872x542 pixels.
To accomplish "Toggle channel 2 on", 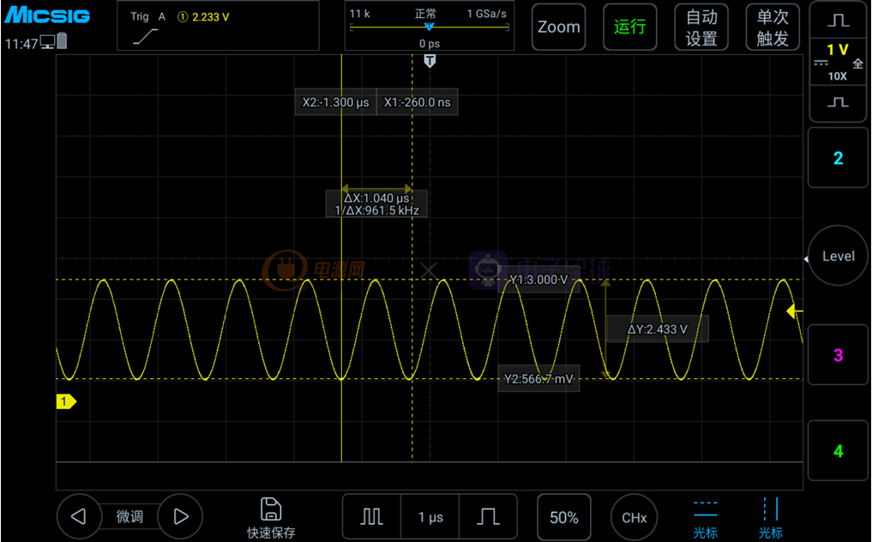I will tap(838, 158).
